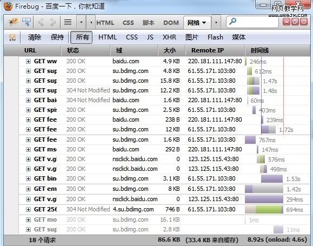Viewport: 313px width, 246px height.
Task: Click the red deactivate Firebug power icon
Action: coord(304,22)
